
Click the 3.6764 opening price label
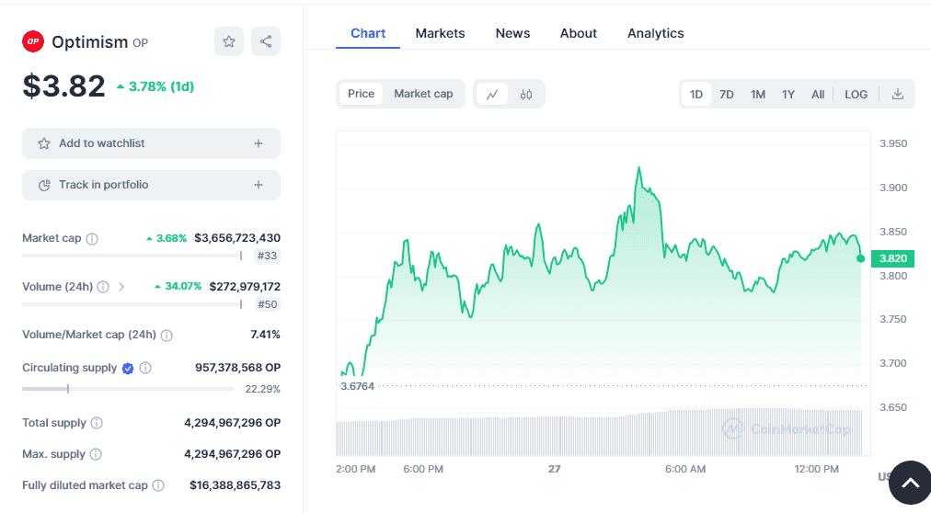(x=358, y=386)
